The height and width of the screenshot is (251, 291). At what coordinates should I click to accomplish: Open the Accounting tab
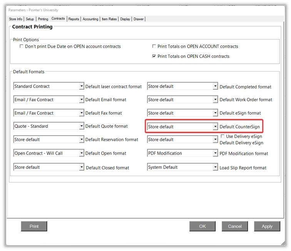90,19
